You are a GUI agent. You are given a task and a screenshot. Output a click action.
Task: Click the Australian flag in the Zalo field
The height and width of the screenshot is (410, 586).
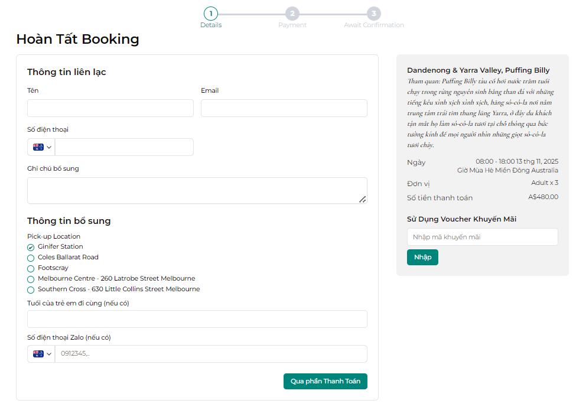point(38,354)
